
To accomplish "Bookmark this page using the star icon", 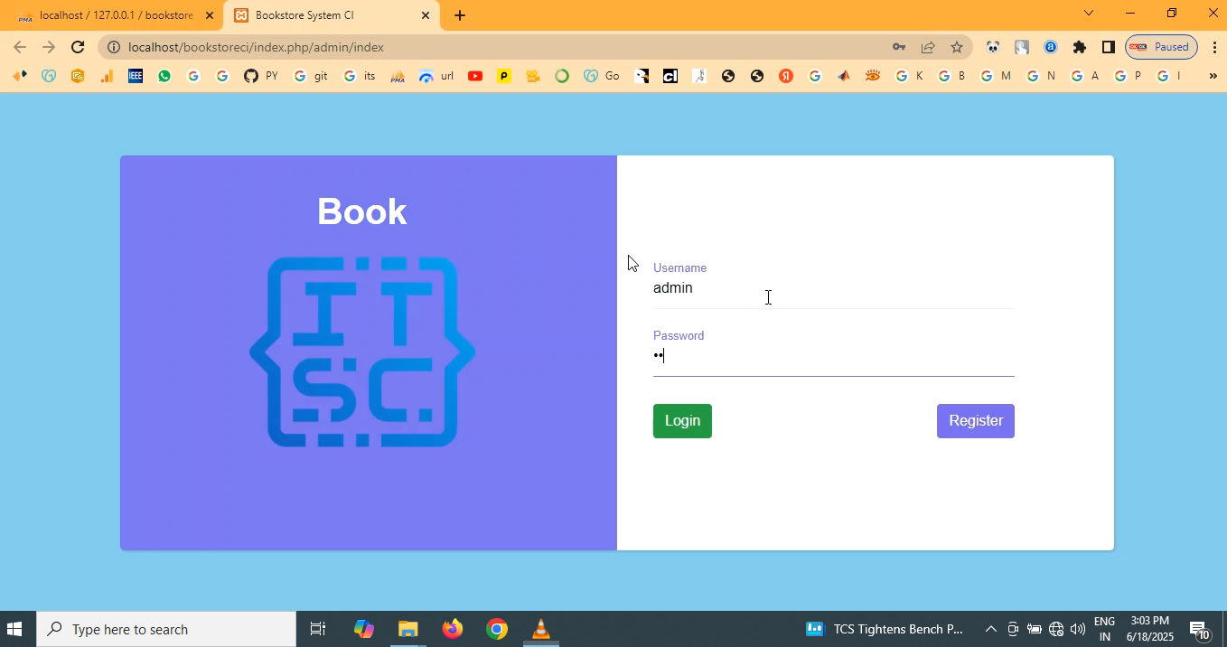I will [956, 47].
